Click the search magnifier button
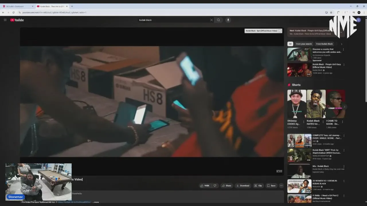367x206 pixels. point(218,20)
